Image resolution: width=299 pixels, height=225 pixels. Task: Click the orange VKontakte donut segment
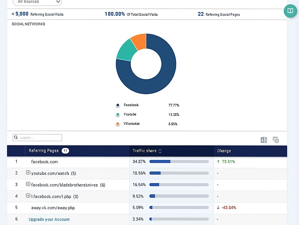[140, 41]
